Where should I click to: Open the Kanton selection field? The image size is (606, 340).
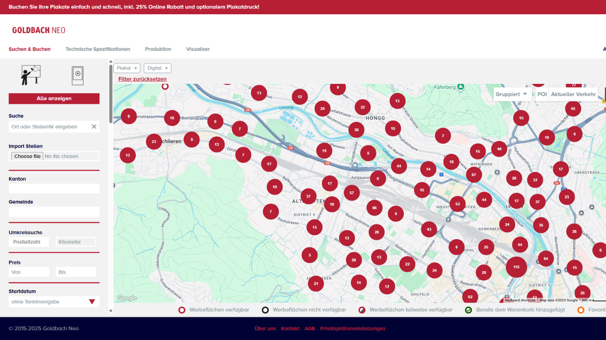tap(54, 188)
